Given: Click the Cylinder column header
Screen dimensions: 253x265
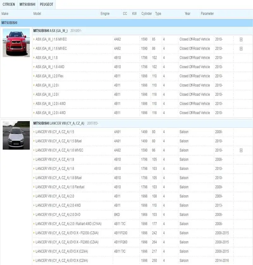Looking at the screenshot, I should pos(146,14).
